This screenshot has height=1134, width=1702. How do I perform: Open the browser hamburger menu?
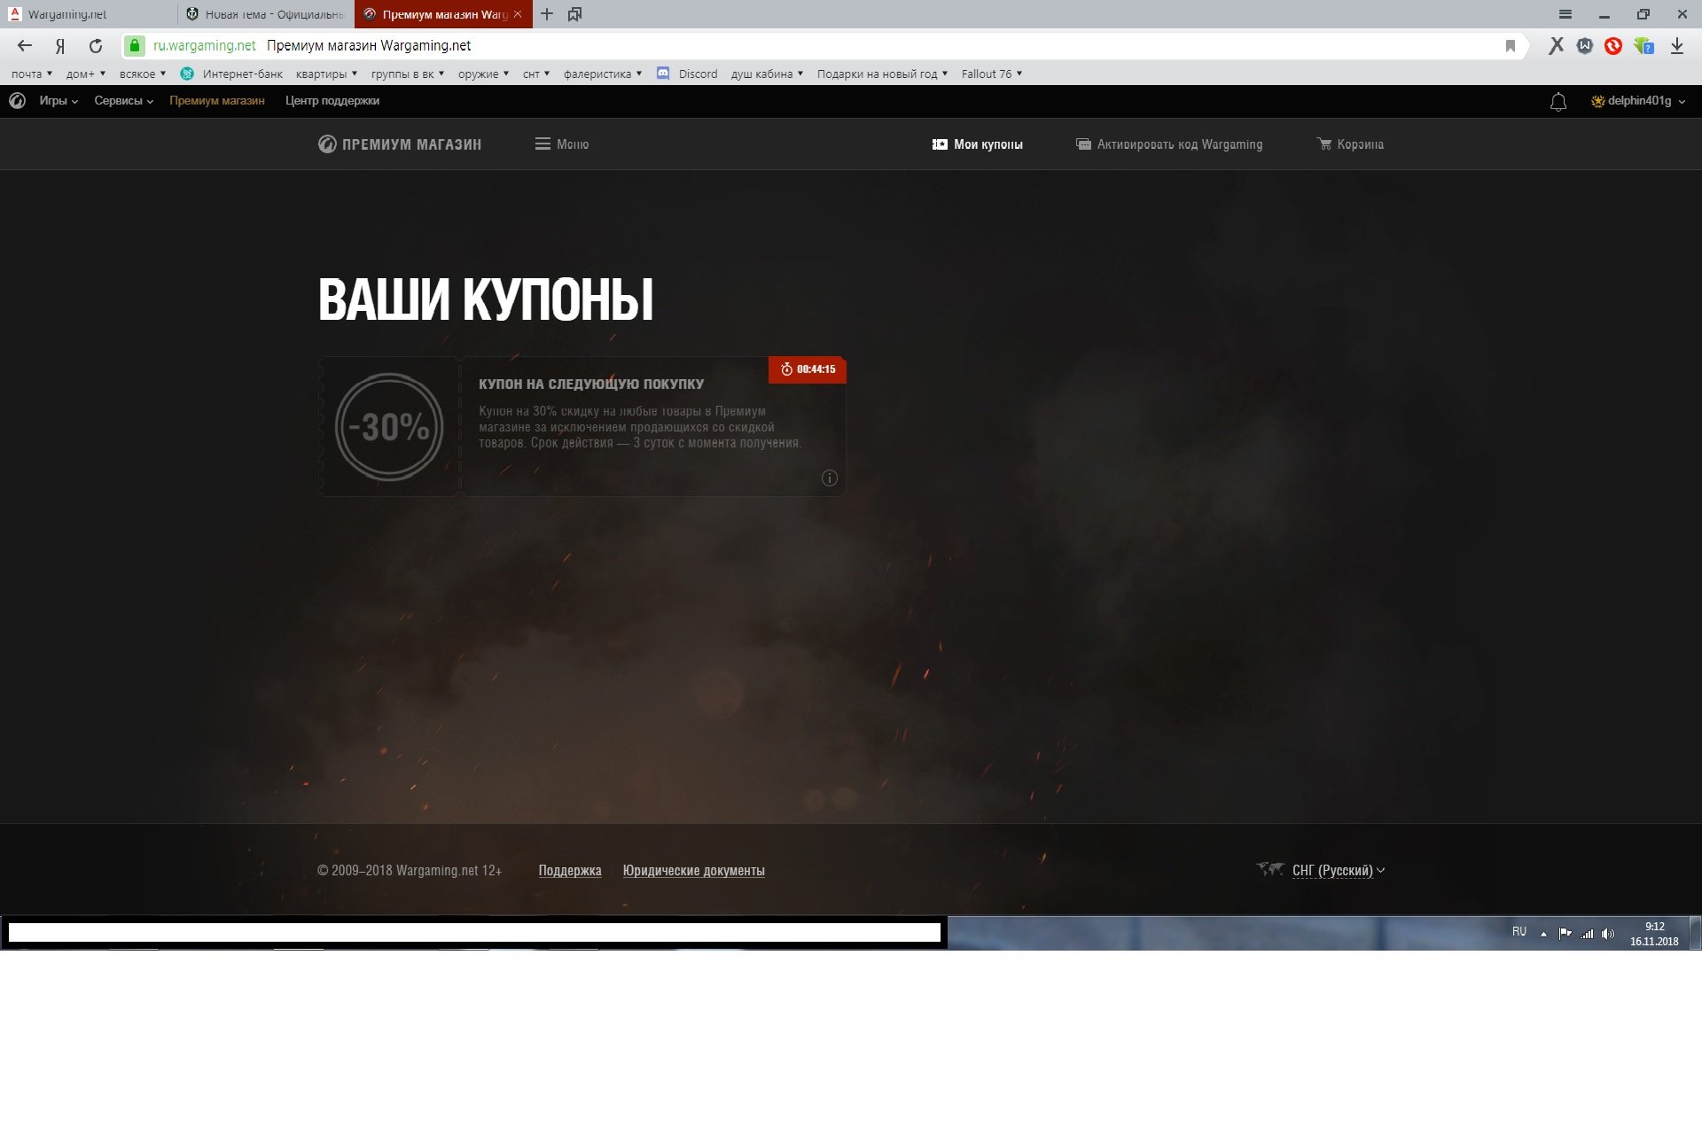coord(1565,14)
